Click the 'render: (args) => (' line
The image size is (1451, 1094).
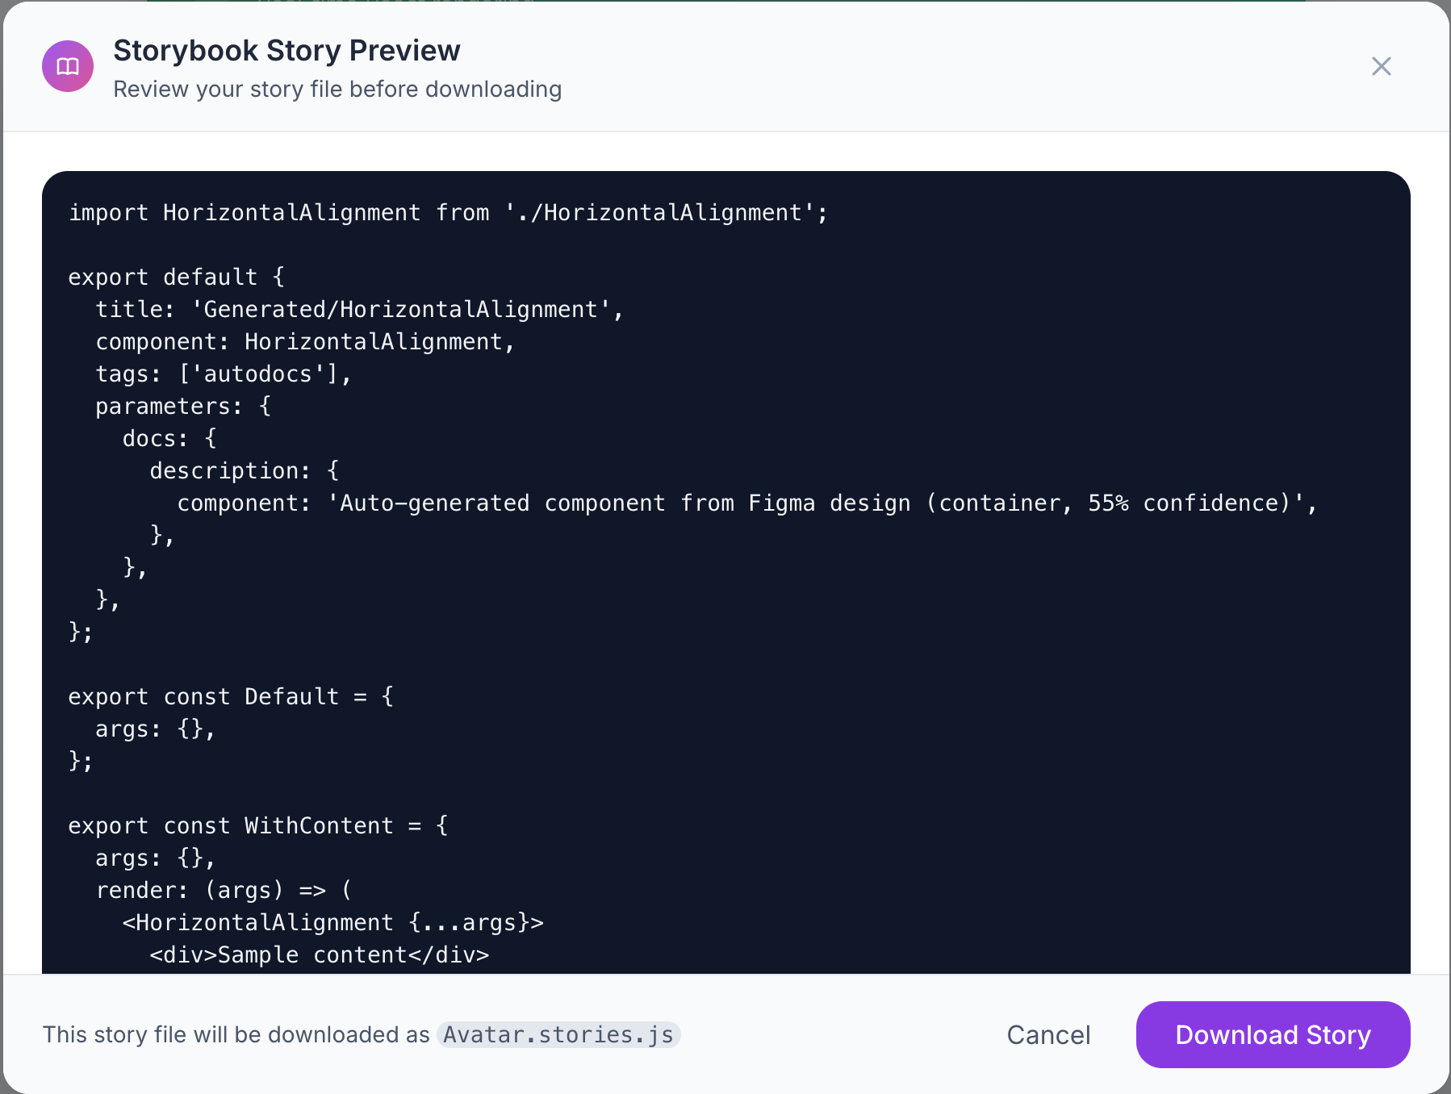point(224,891)
